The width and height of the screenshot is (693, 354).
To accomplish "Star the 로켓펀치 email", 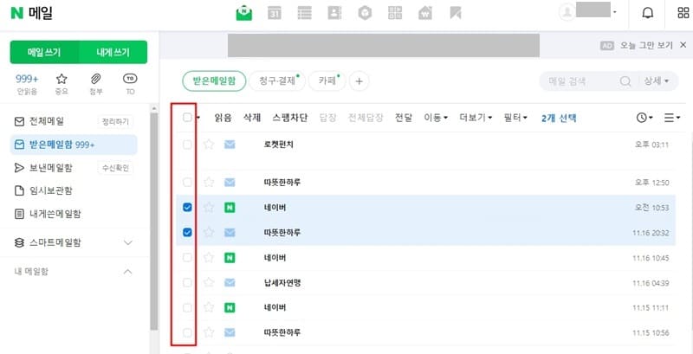I will pyautogui.click(x=209, y=145).
